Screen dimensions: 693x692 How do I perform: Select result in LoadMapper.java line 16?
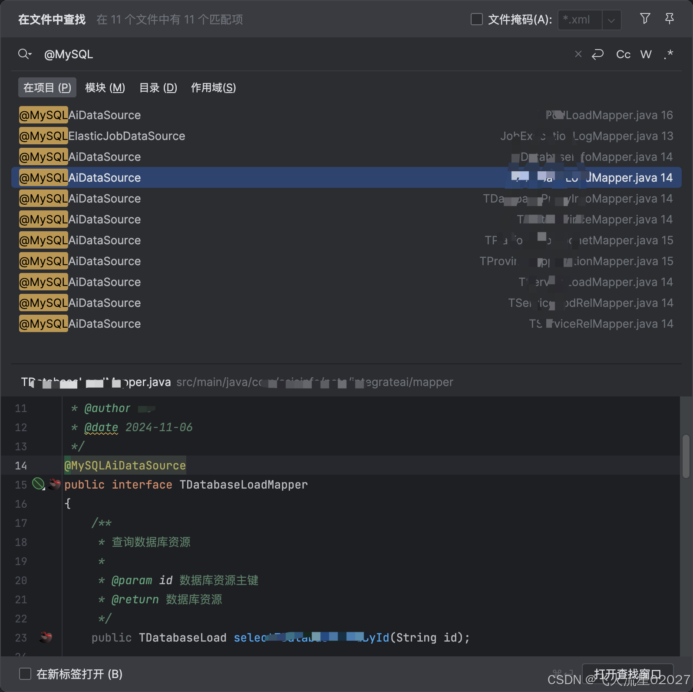click(x=346, y=115)
